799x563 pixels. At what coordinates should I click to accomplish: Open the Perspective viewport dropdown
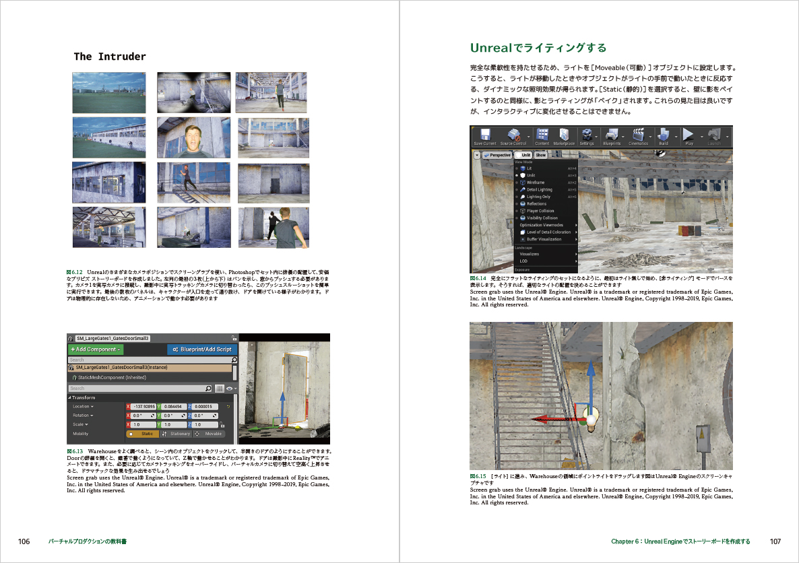497,155
